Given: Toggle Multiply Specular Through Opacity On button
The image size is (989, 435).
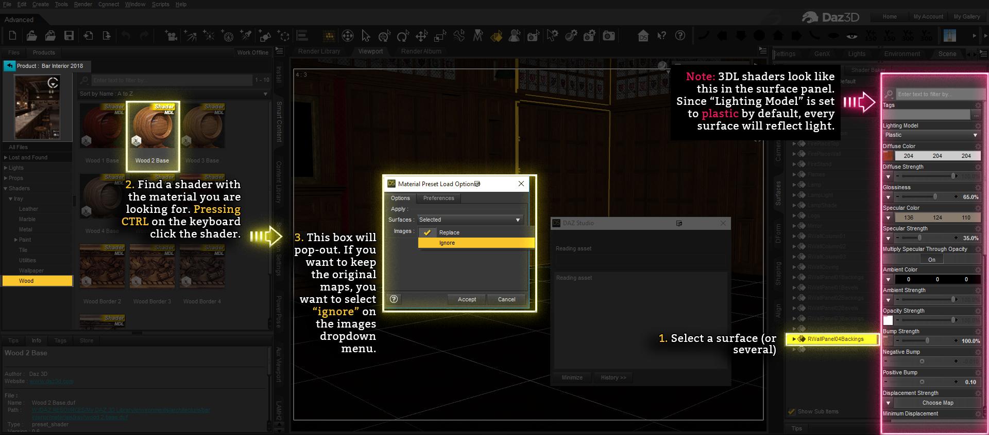Looking at the screenshot, I should (x=931, y=260).
